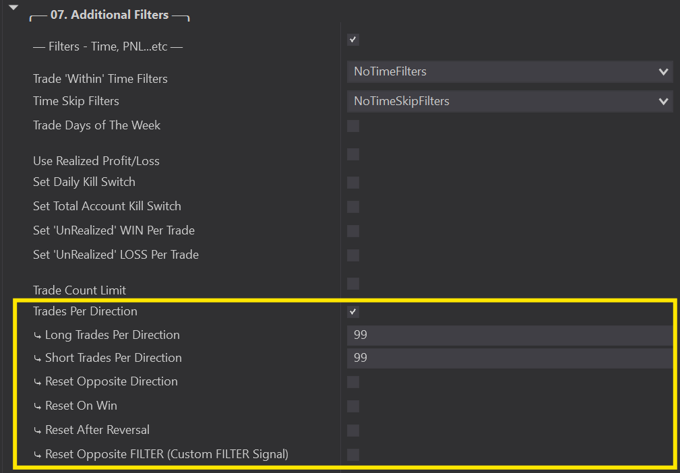Screen dimensions: 680x473
Task: Enable Set 'UnRealized' LOSS Per Trade
Action: click(x=353, y=255)
